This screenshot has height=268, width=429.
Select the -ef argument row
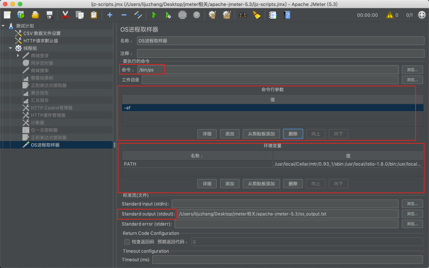(x=273, y=108)
